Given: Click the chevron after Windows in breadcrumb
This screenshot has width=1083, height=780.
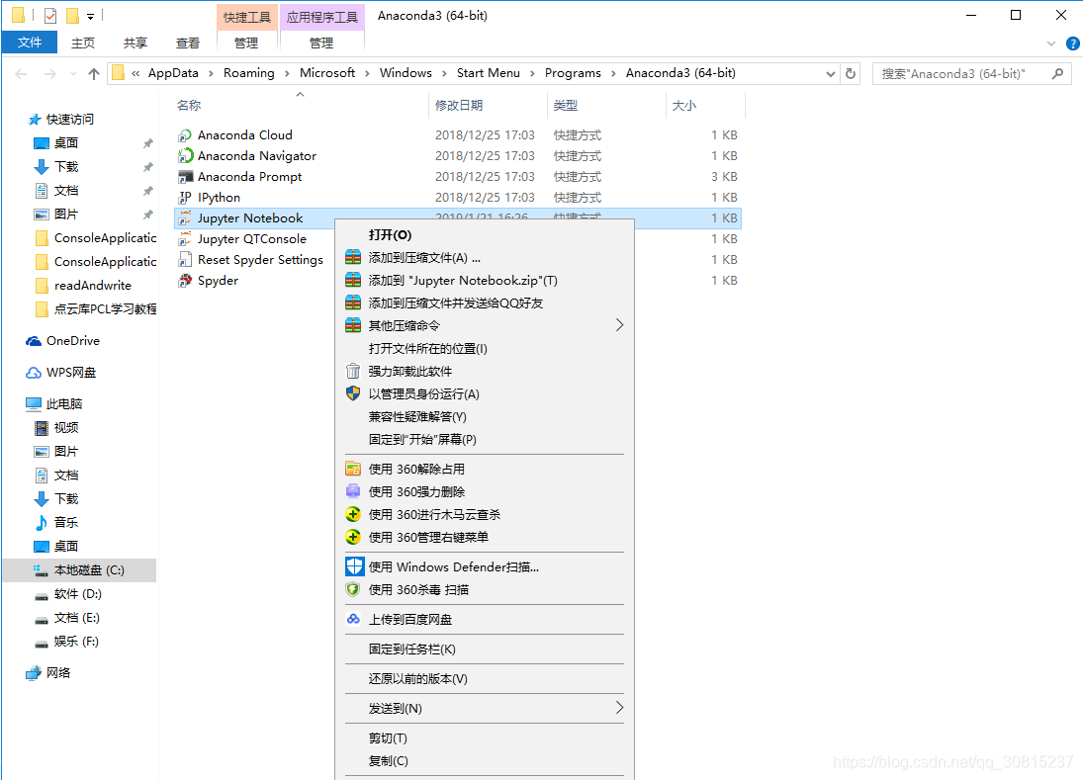Looking at the screenshot, I should click(444, 73).
